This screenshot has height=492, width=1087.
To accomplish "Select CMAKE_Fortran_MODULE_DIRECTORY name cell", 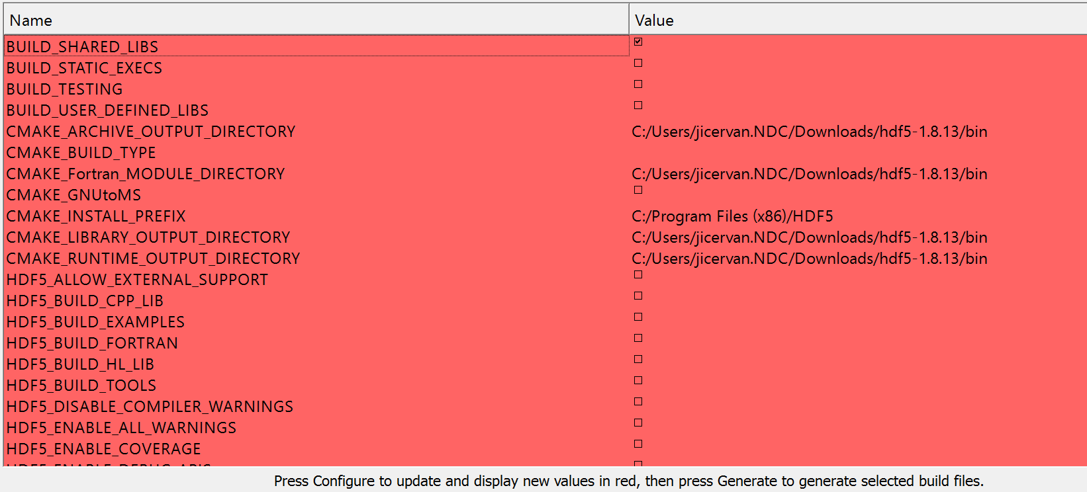I will (146, 174).
